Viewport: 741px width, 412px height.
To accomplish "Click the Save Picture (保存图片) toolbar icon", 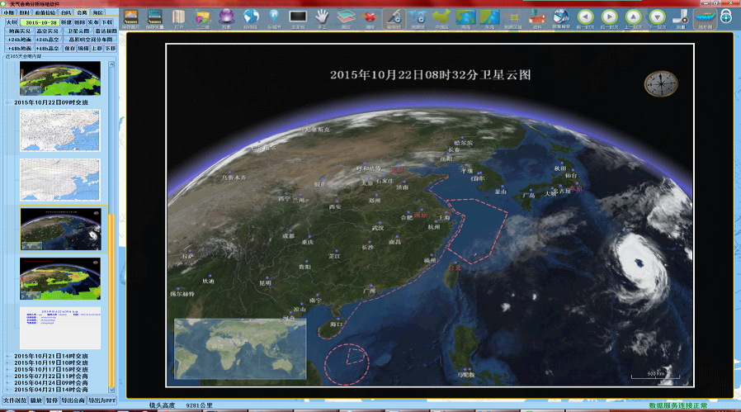I will point(130,19).
